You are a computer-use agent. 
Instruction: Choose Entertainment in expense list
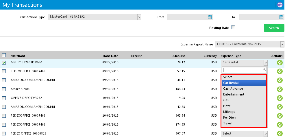(244, 94)
